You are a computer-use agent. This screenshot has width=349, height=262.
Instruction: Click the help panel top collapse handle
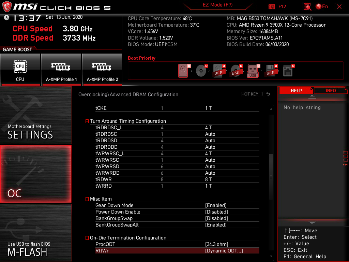[312, 97]
